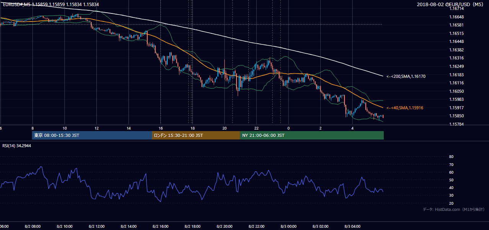Click price axis value 1.16515
The width and height of the screenshot is (489, 230).
click(456, 33)
